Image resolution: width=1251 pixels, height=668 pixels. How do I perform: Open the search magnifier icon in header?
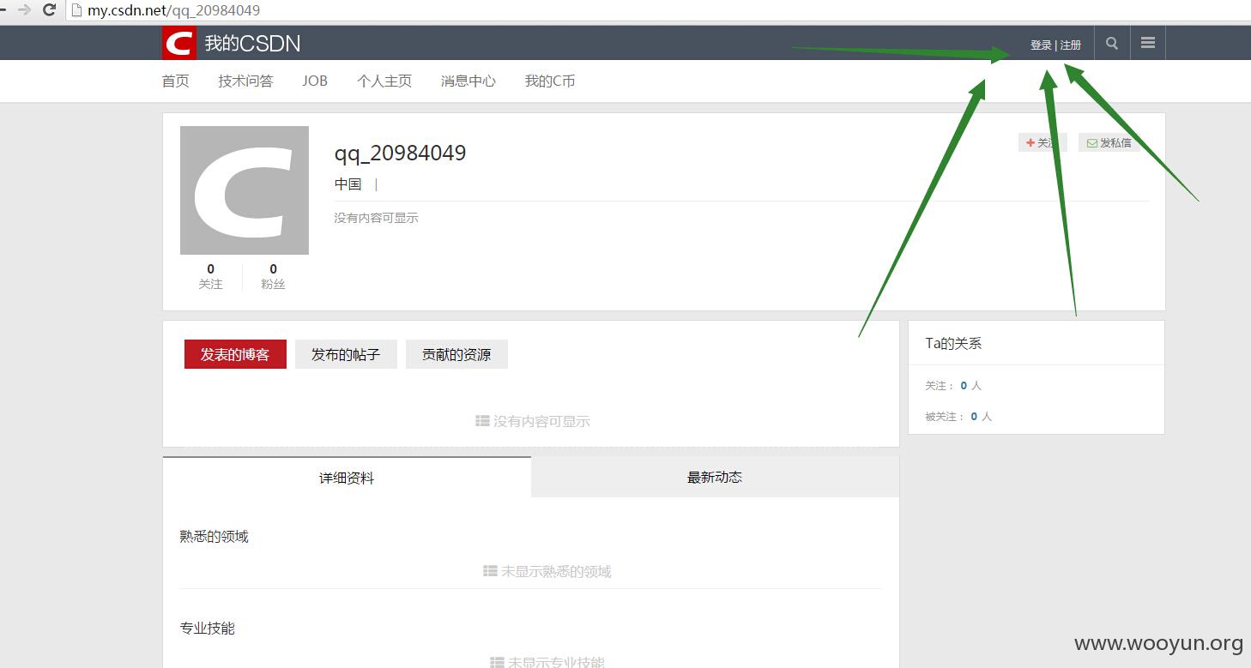click(x=1112, y=43)
